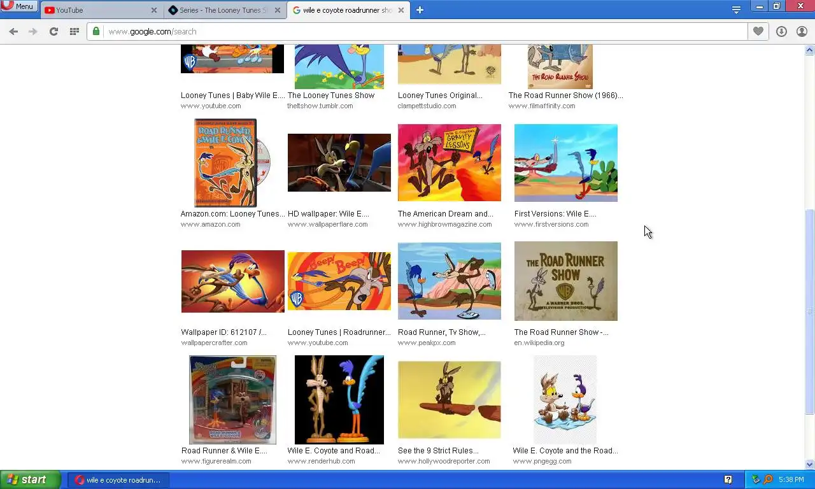This screenshot has height=489, width=815.
Task: Click the "Looney Tunes | Roadrunner..." title
Action: [x=339, y=332]
